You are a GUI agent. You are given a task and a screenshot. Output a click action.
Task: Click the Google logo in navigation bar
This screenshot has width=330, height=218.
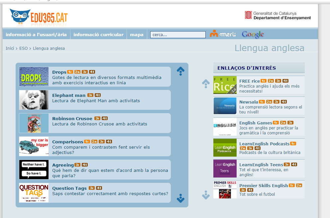(x=253, y=34)
